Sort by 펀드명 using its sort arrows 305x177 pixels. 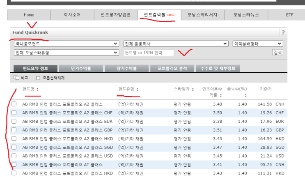(37, 89)
